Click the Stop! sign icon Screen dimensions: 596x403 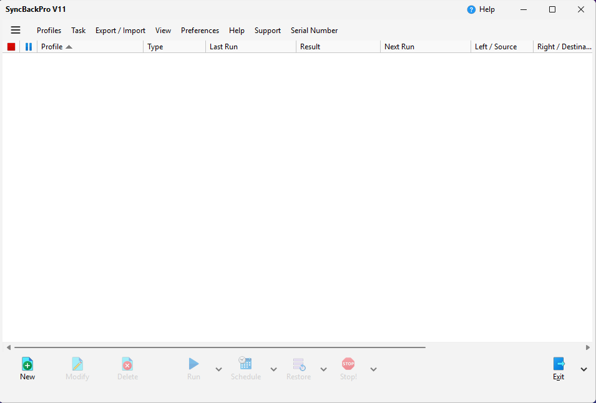point(348,364)
